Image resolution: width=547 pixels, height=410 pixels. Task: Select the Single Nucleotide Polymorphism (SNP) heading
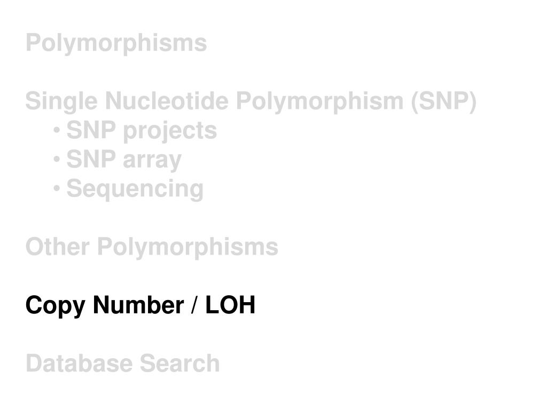pyautogui.click(x=251, y=102)
